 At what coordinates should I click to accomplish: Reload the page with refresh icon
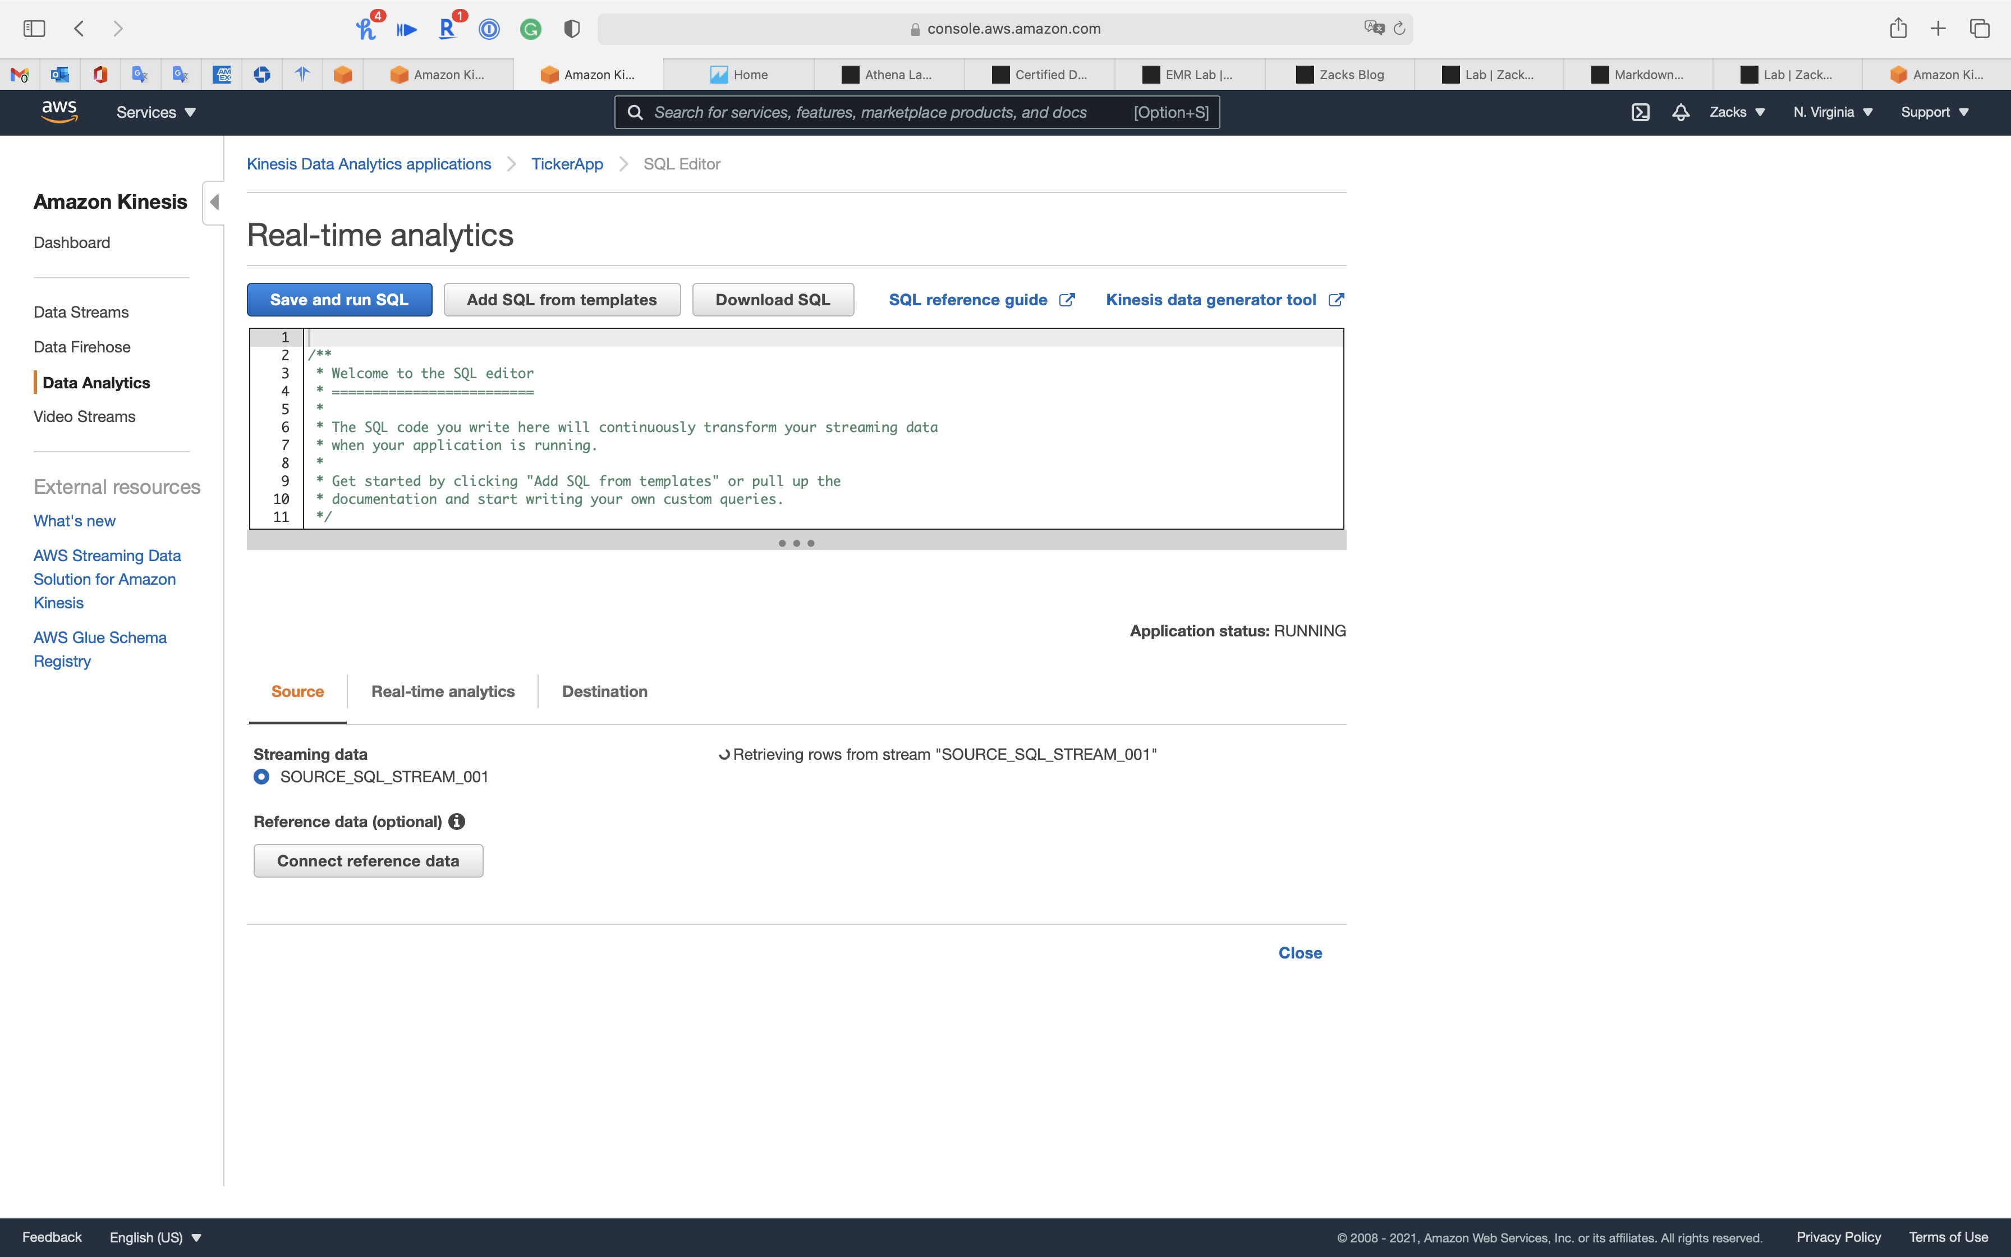(x=1399, y=28)
